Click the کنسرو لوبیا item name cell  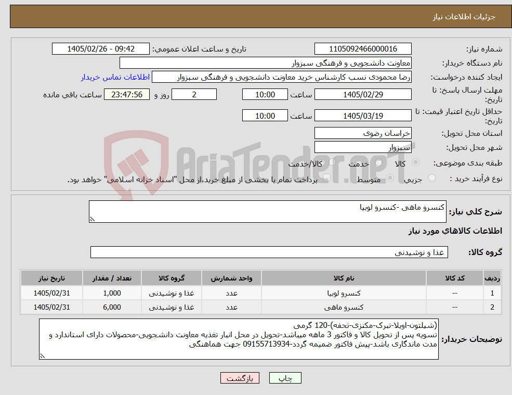(344, 293)
